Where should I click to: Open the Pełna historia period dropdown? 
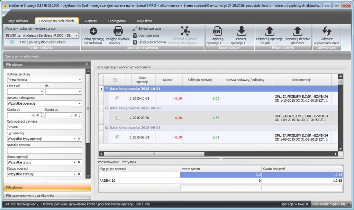80,80
